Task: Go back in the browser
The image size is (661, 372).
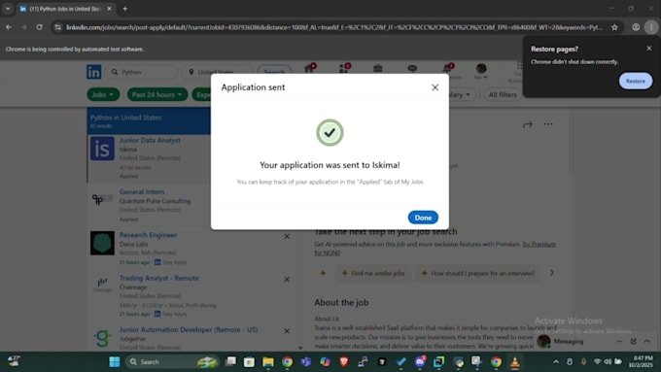Action: 9,27
